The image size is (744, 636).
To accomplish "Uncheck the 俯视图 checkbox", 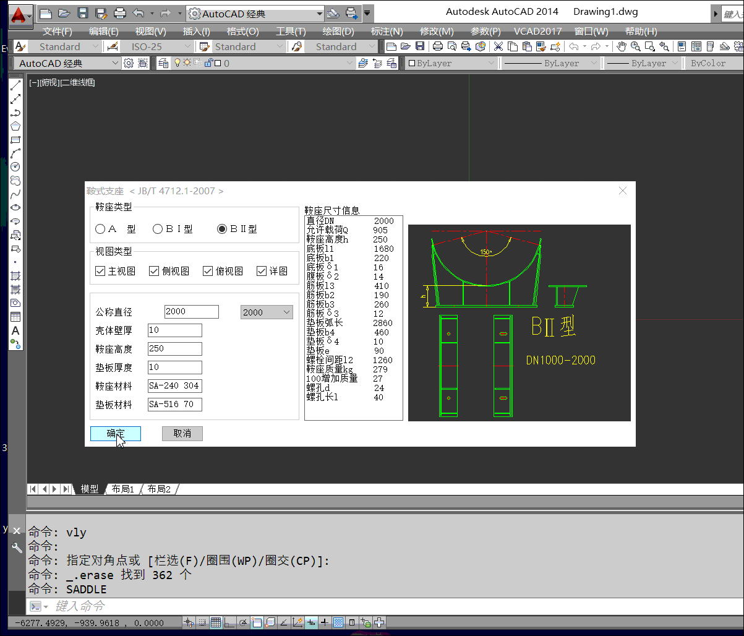I will click(x=208, y=271).
